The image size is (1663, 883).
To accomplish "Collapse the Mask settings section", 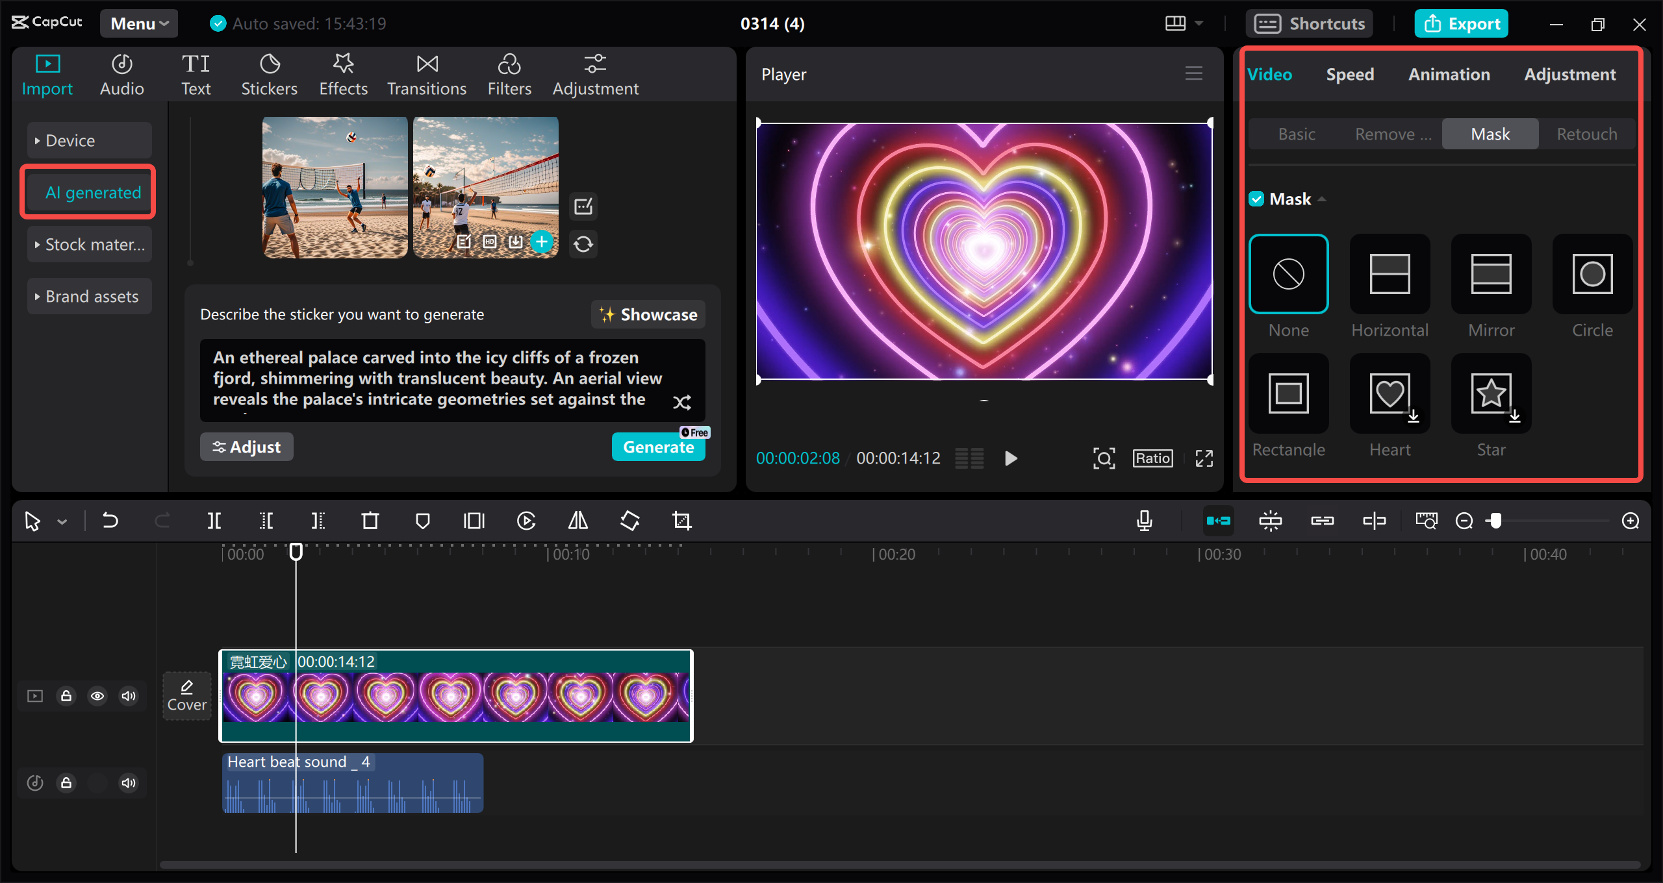I will click(x=1323, y=199).
